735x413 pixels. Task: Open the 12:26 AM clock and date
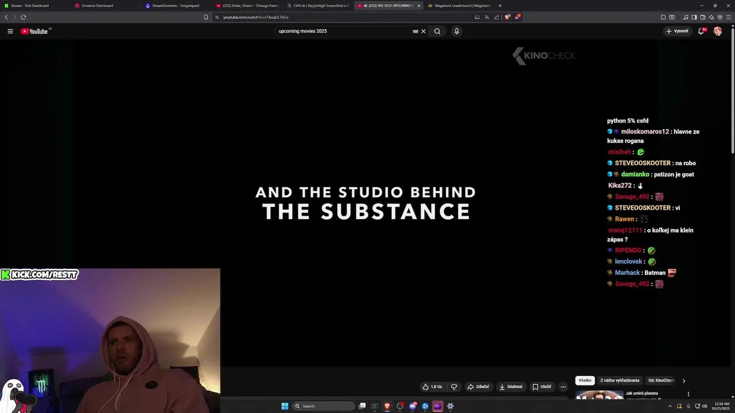tap(722, 406)
